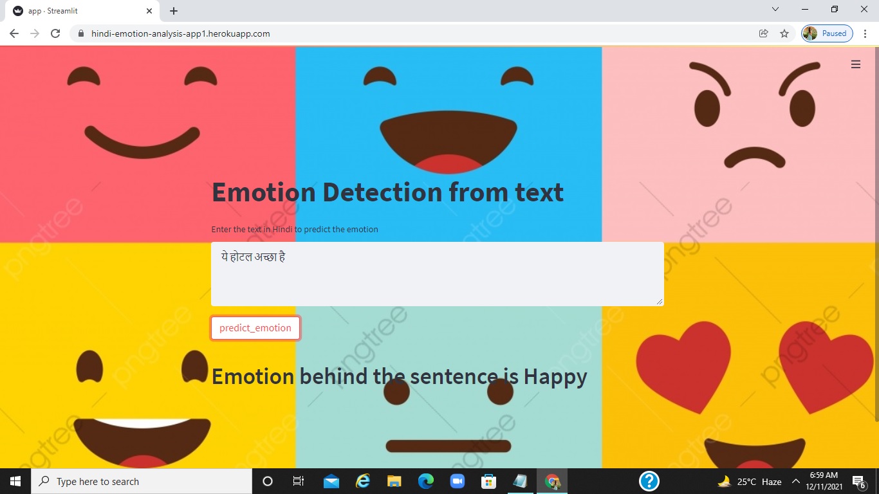Open the Windows Start menu
The width and height of the screenshot is (879, 494).
pos(14,481)
